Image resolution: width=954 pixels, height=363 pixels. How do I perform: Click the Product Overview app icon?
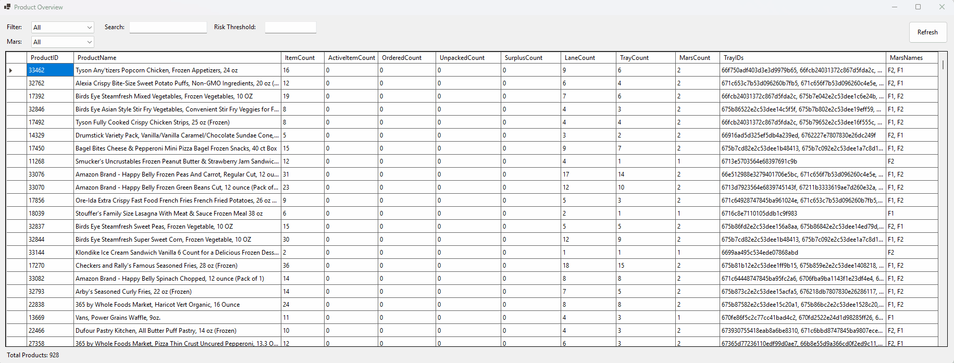pos(7,7)
